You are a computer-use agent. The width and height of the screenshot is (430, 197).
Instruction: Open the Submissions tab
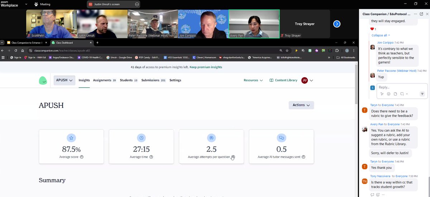point(153,80)
